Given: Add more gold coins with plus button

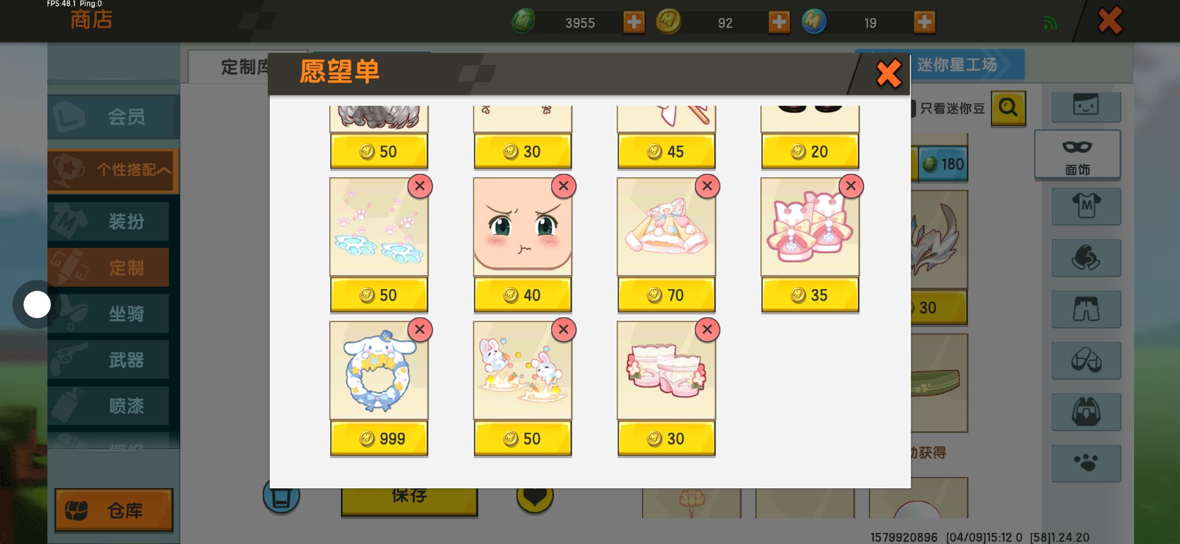Looking at the screenshot, I should pyautogui.click(x=779, y=22).
